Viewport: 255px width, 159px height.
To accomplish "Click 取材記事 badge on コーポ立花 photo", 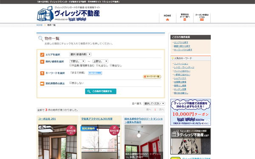I will [x=71, y=130].
